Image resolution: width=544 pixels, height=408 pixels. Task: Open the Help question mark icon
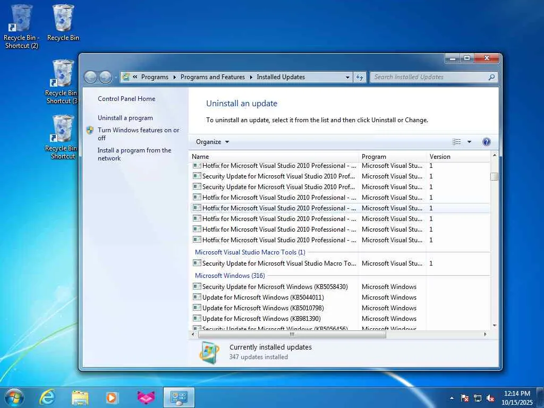[x=487, y=141]
